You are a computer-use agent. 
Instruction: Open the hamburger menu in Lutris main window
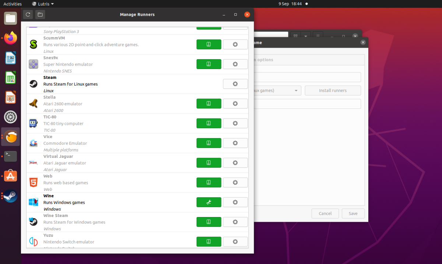pos(318,36)
